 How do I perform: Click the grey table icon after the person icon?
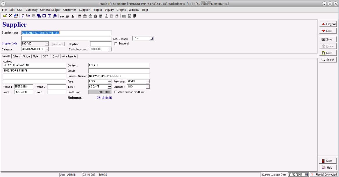(80, 16)
